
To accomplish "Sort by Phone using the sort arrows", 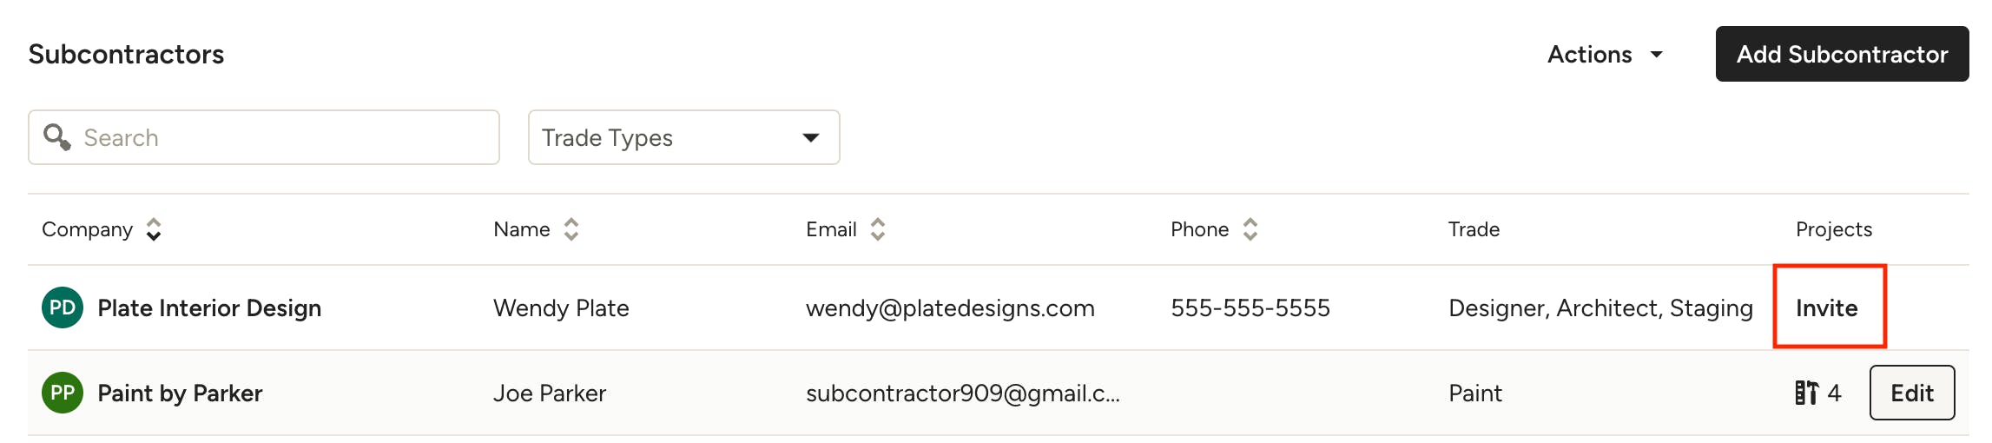I will (x=1250, y=229).
